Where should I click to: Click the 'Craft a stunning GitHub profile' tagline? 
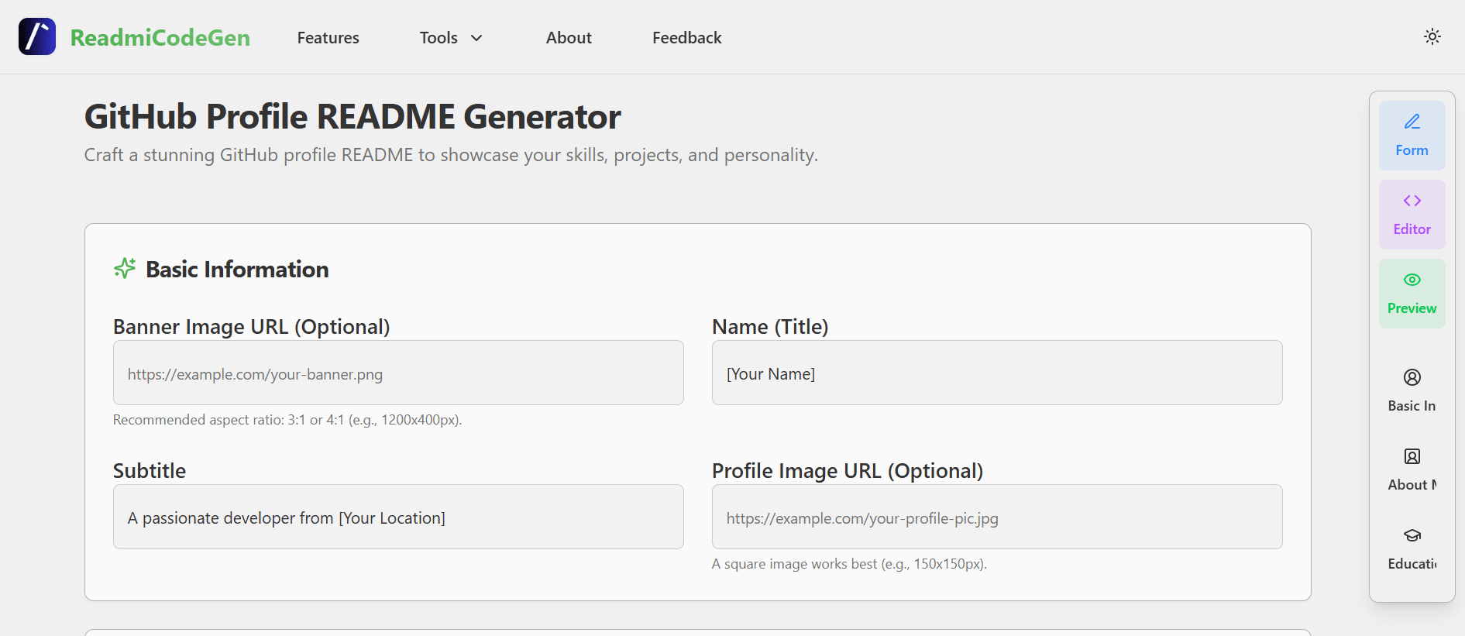[x=451, y=155]
